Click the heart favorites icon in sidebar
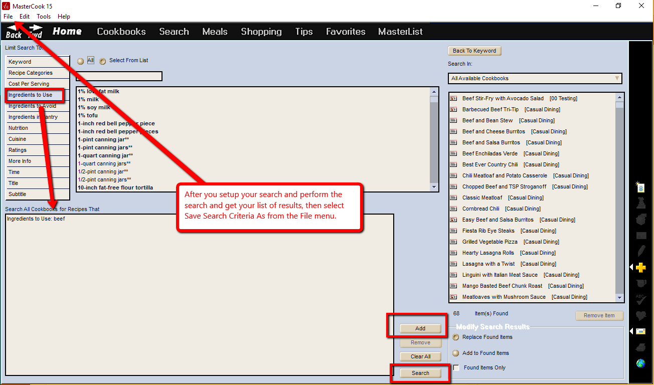This screenshot has height=385, width=654. 640,315
